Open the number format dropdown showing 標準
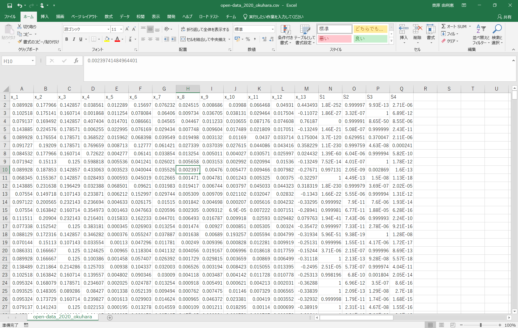This screenshot has width=518, height=328. [x=272, y=29]
